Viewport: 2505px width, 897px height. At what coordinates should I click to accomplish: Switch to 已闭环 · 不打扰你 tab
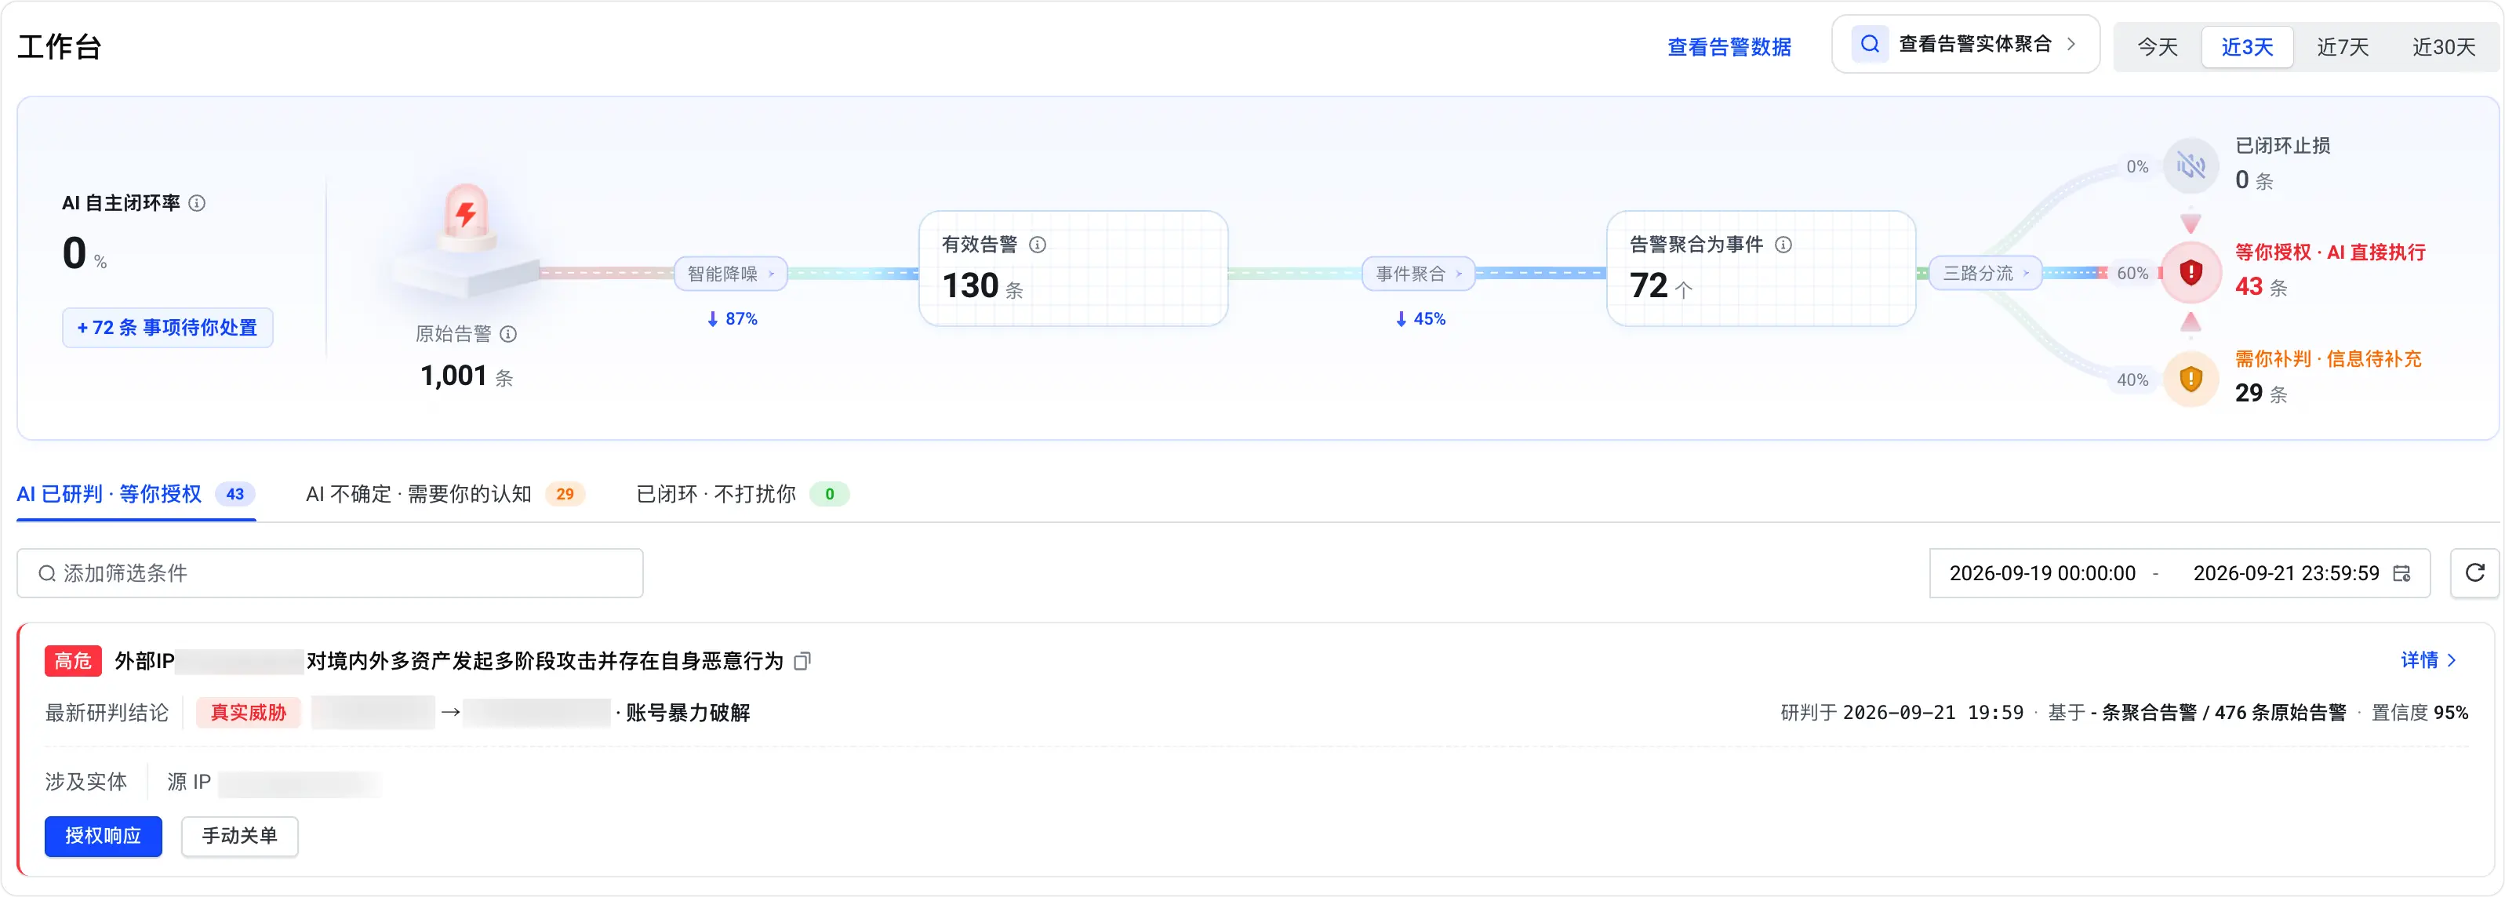point(742,495)
